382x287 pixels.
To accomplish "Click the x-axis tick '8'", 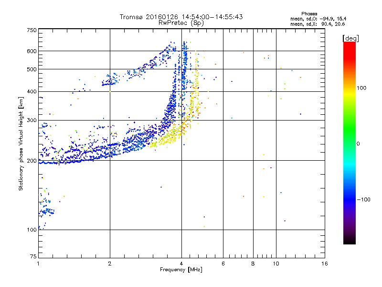I will pyautogui.click(x=253, y=264).
